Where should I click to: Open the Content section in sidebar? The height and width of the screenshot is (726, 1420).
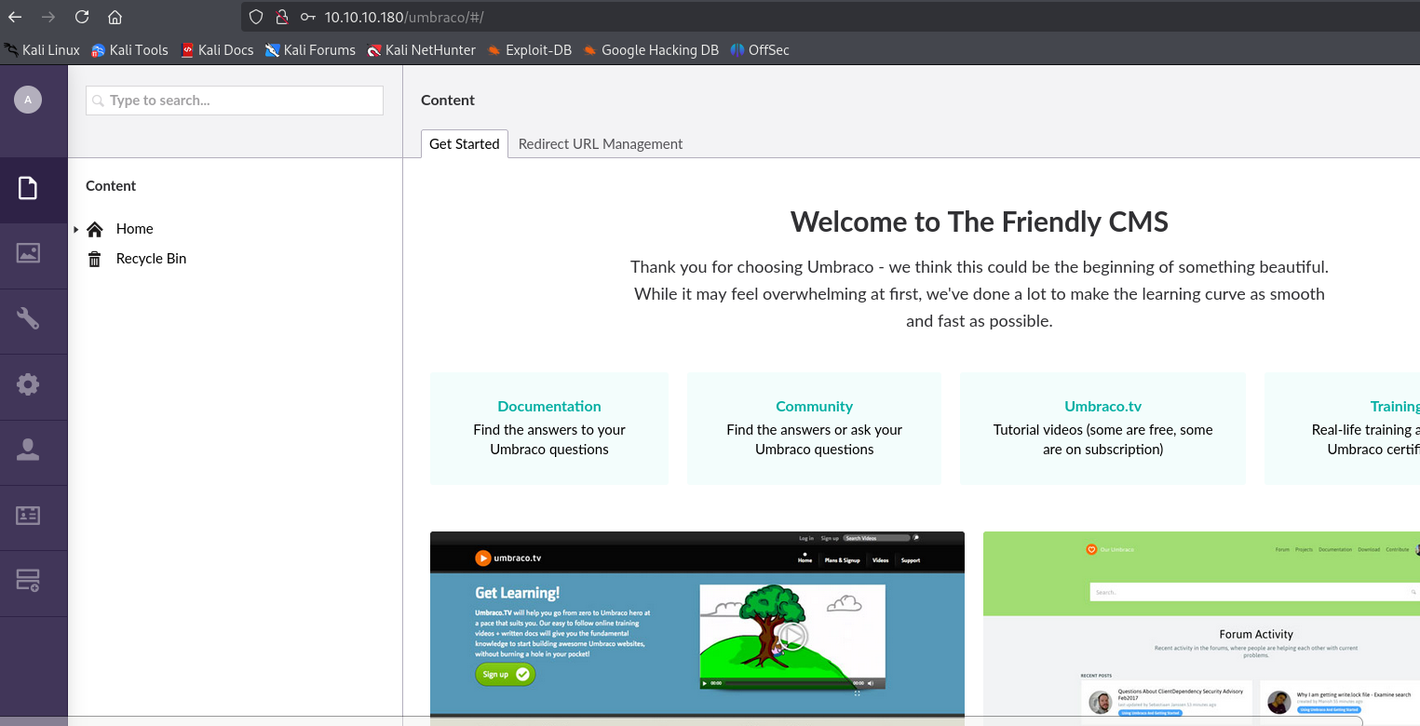coord(28,189)
